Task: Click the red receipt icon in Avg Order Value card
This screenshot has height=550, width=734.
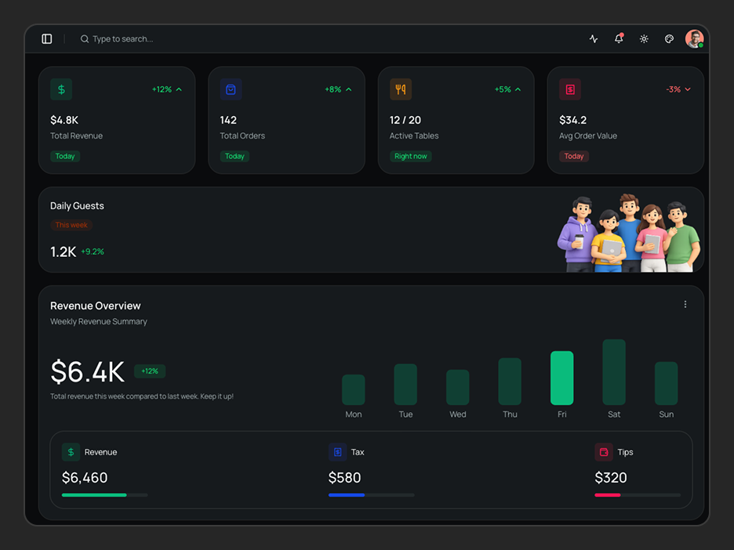Action: pos(570,89)
